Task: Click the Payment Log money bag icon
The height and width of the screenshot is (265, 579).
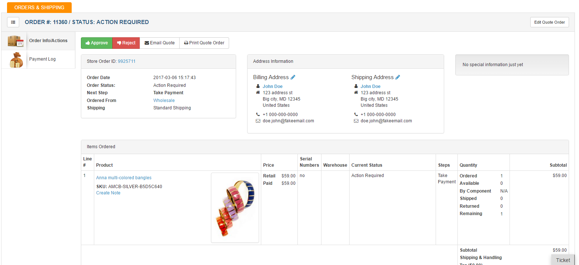Action: (x=16, y=60)
